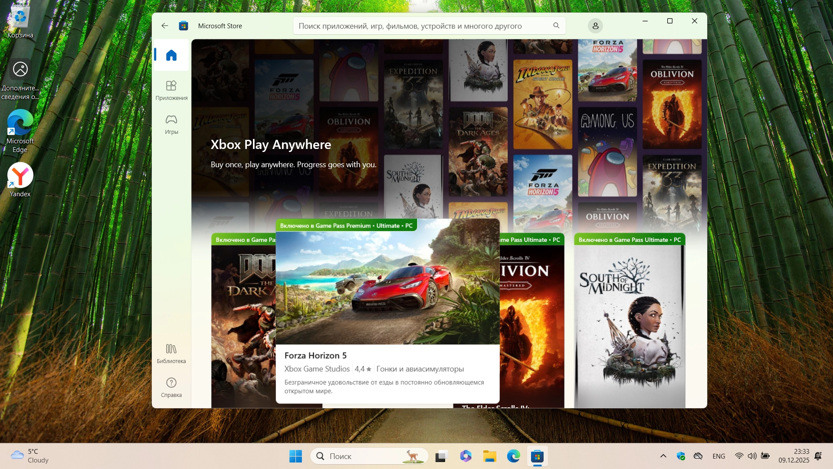Open File Explorer from the taskbar

click(489, 456)
